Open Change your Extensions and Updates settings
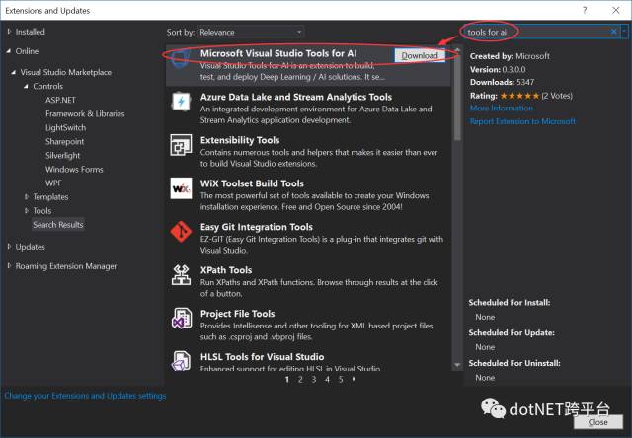 85,396
